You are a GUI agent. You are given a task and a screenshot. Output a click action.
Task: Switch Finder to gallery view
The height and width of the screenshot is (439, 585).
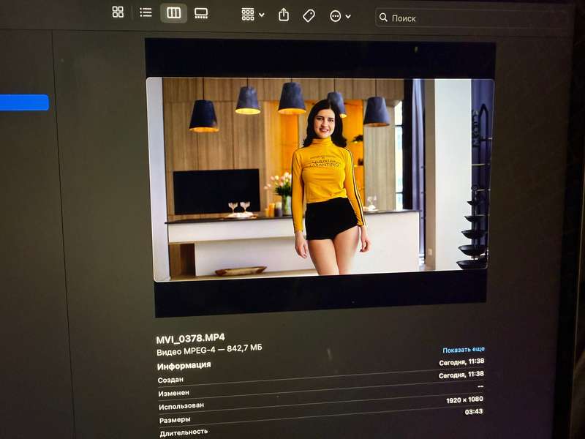click(x=201, y=13)
